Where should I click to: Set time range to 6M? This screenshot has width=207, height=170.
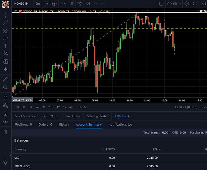[x=43, y=107]
